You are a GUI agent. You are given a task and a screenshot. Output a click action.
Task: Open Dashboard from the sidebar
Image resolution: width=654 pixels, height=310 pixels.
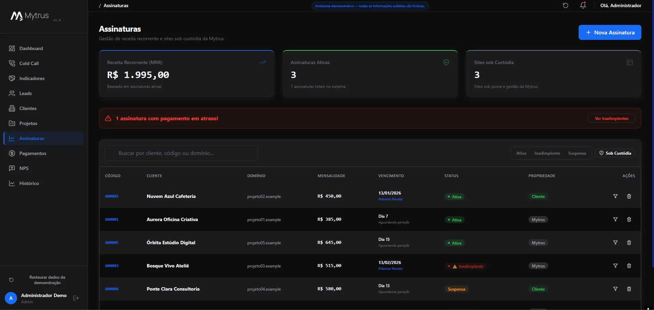tap(44, 48)
